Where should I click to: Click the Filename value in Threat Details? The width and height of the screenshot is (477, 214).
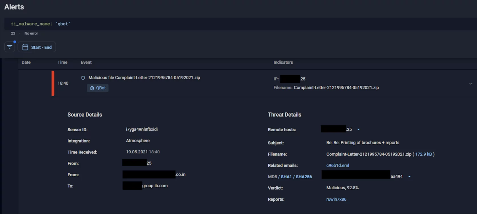369,154
